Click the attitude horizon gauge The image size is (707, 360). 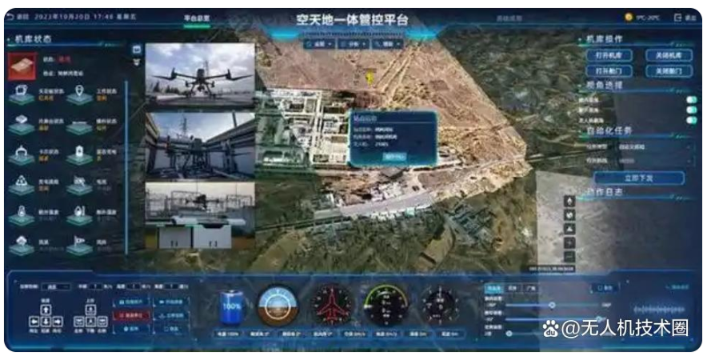tap(278, 306)
